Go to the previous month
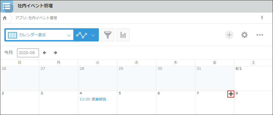 click(44, 53)
